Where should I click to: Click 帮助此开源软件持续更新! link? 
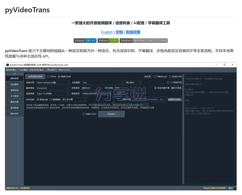(215, 188)
